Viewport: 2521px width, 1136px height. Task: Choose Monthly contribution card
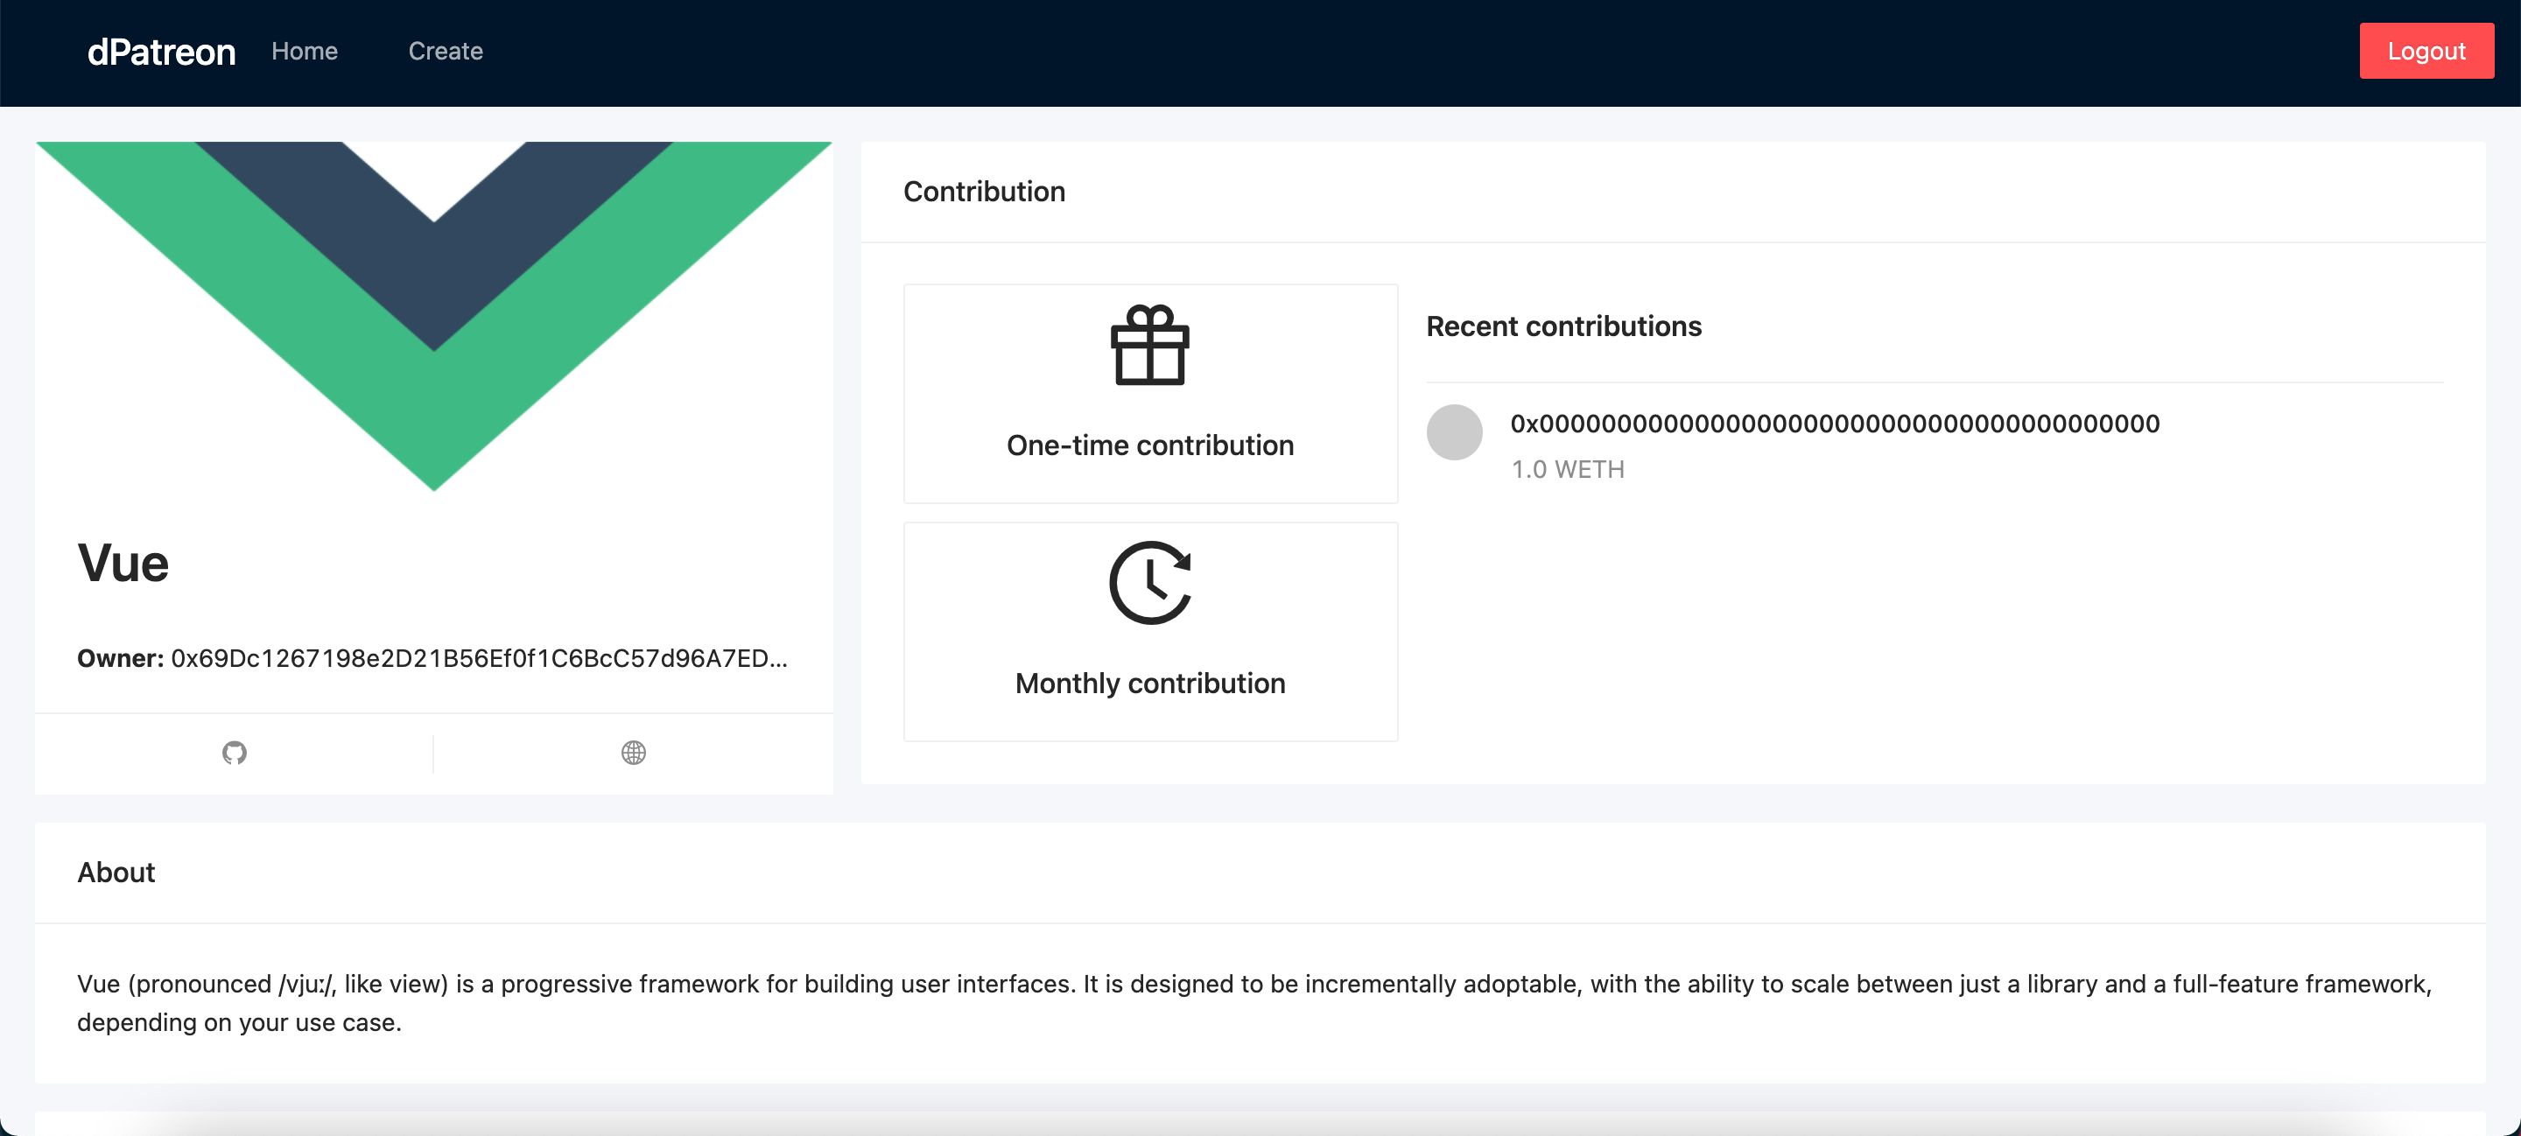click(x=1150, y=631)
